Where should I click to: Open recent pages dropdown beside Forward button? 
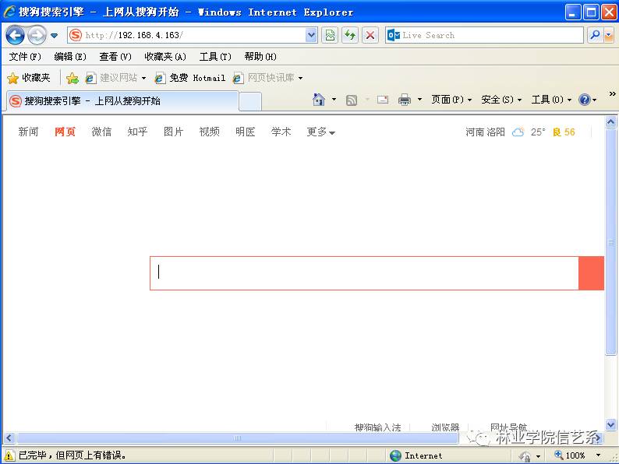tap(54, 36)
